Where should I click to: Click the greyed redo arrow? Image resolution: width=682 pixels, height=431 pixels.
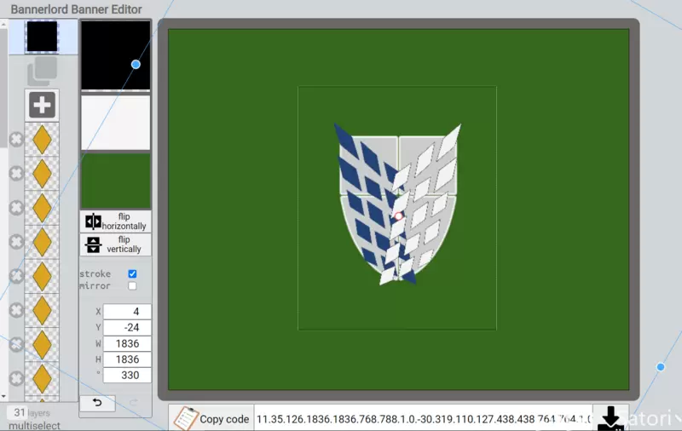point(134,403)
